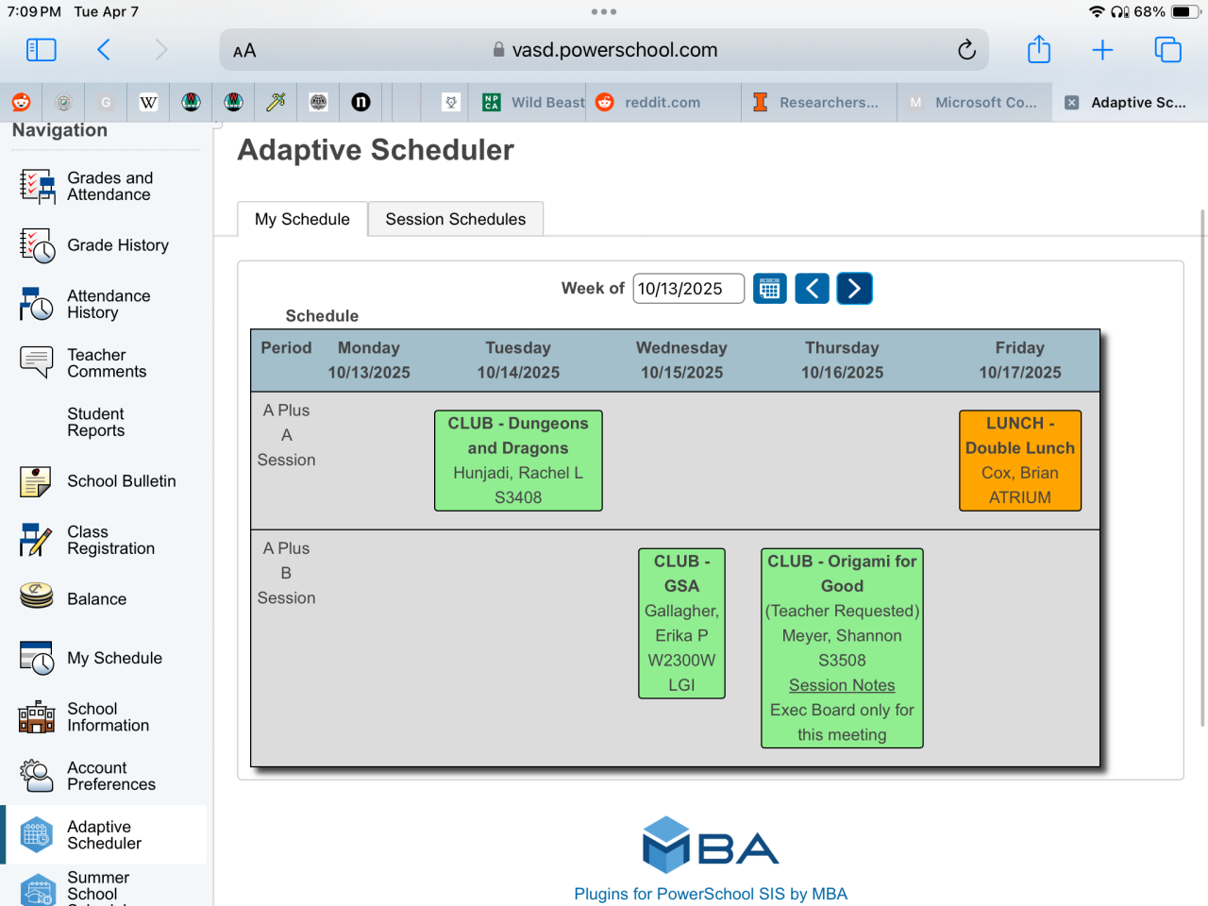The image size is (1208, 906).
Task: Open Grade History in navigation
Action: coord(118,245)
